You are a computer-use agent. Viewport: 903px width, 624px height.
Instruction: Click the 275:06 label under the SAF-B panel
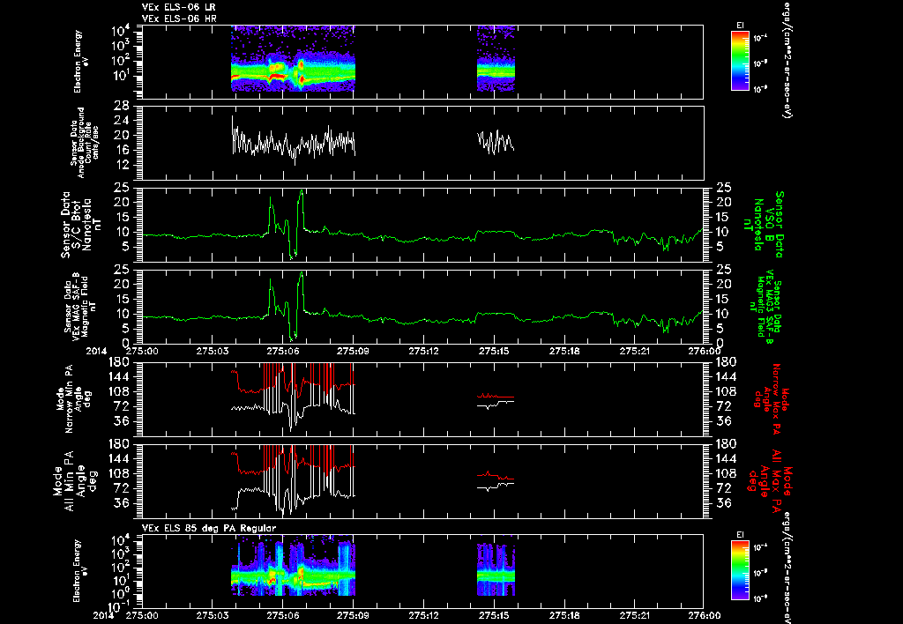point(283,351)
